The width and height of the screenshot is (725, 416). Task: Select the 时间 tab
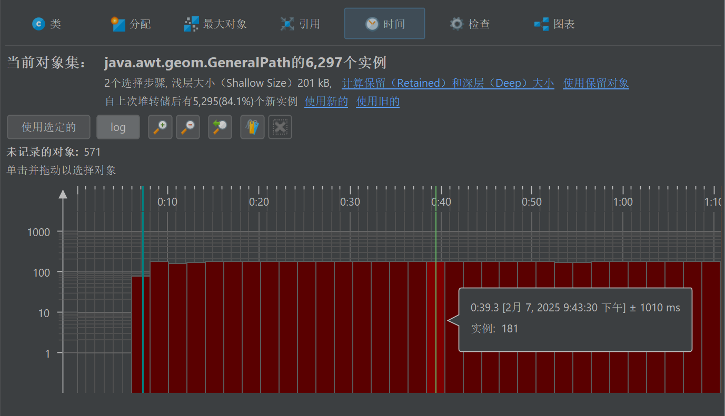click(384, 24)
